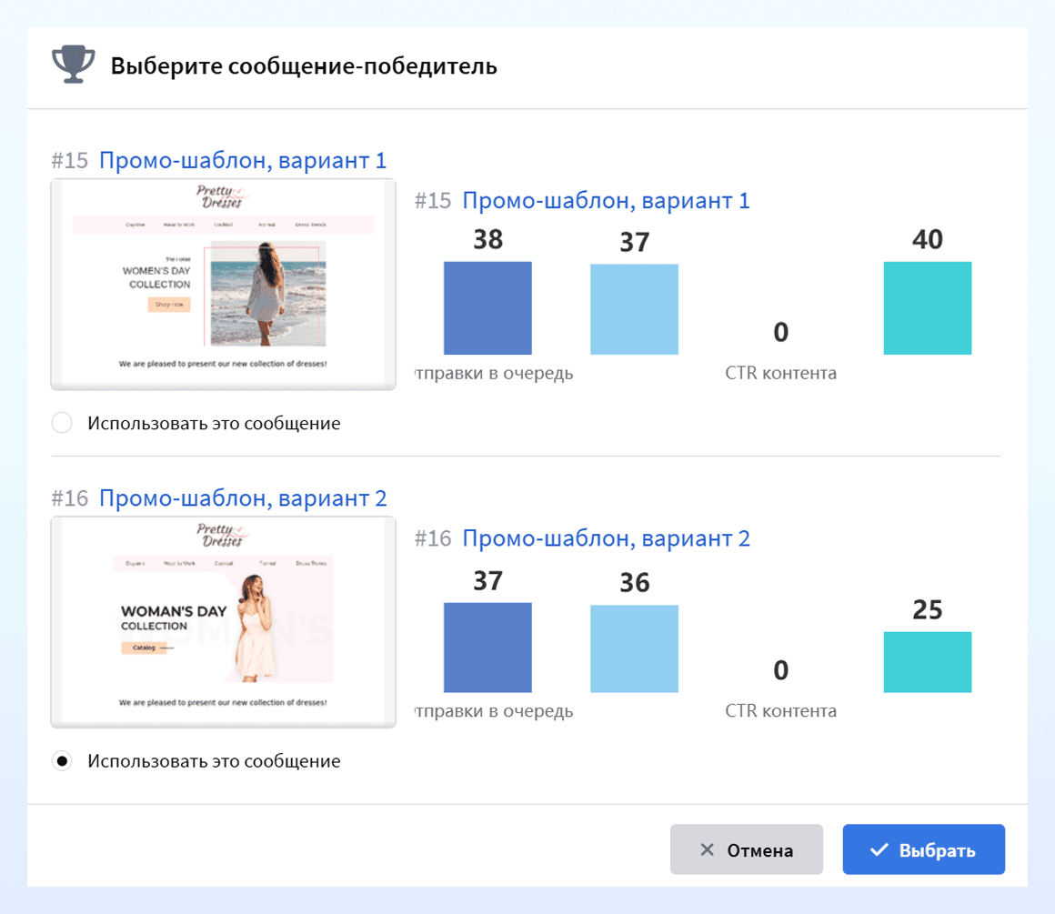Click the teal bar with value 40
Screen dimensions: 1055x914
point(928,307)
